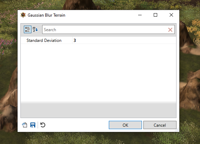Click the separator beside the reset icon
Viewport: 200px width, 144px height.
pos(38,125)
